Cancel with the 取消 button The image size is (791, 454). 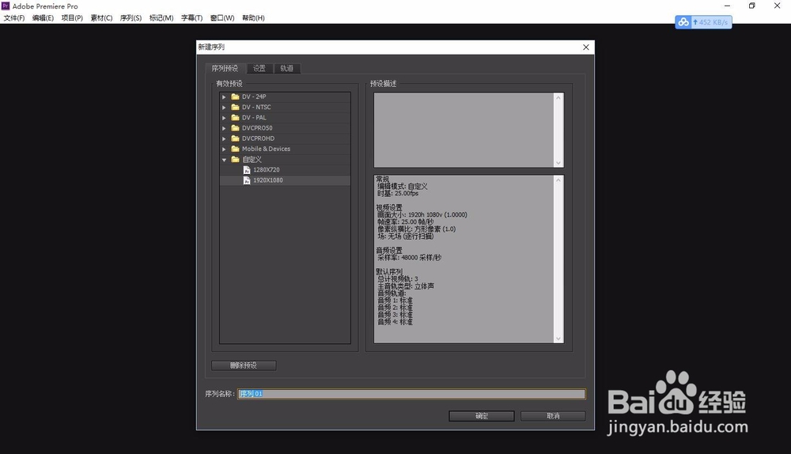[554, 416]
